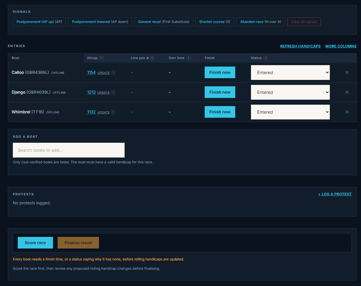Viewport: 361px width, 286px height.
Task: Click the help icon next to H/cap header
Action: point(102,58)
